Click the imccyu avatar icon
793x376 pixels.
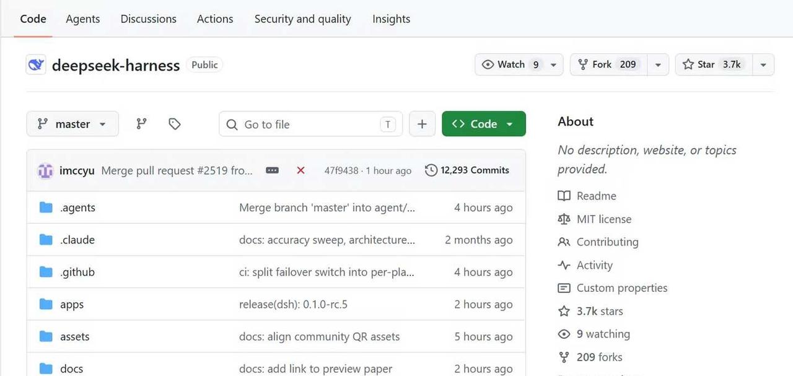click(x=45, y=170)
